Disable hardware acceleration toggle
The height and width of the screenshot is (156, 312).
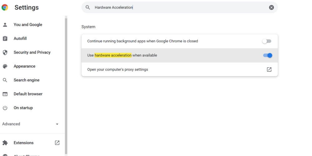pyautogui.click(x=267, y=55)
